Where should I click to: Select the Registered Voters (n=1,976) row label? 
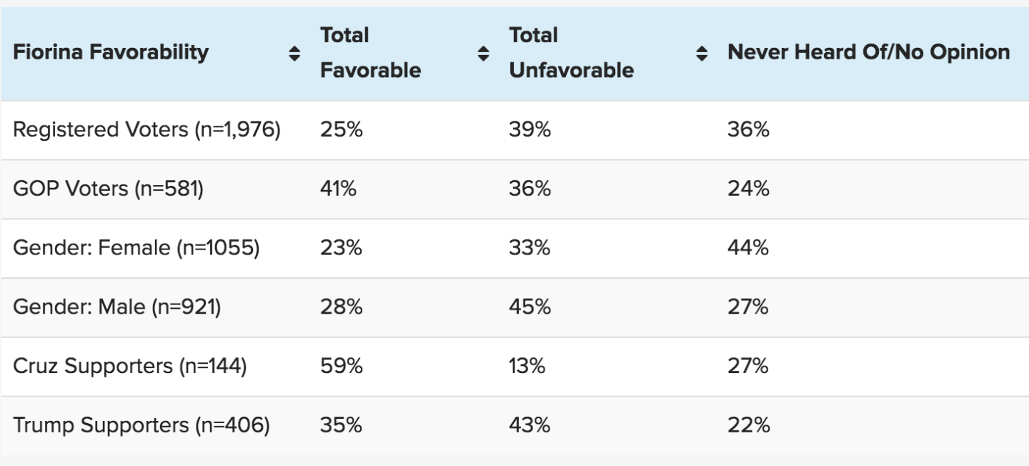click(x=146, y=130)
